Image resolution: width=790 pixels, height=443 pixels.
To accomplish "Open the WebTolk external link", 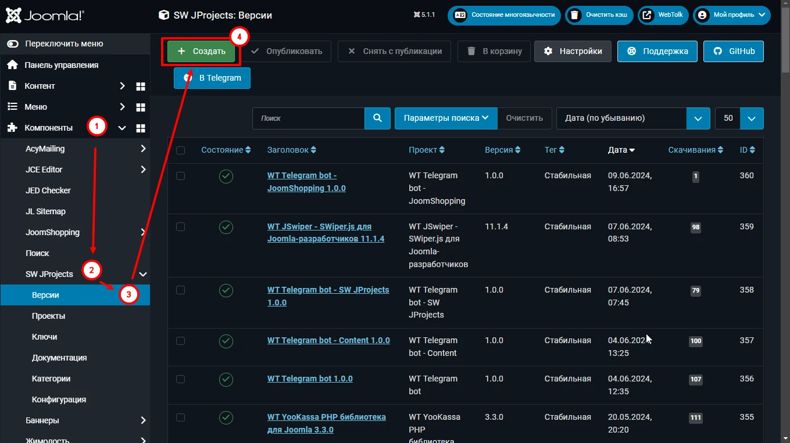I will coord(663,15).
